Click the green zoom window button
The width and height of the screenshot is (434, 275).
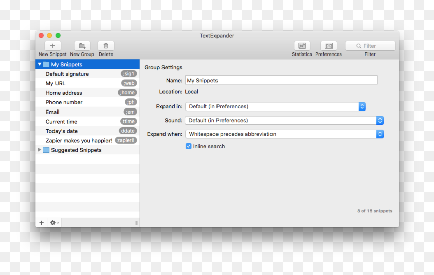58,35
